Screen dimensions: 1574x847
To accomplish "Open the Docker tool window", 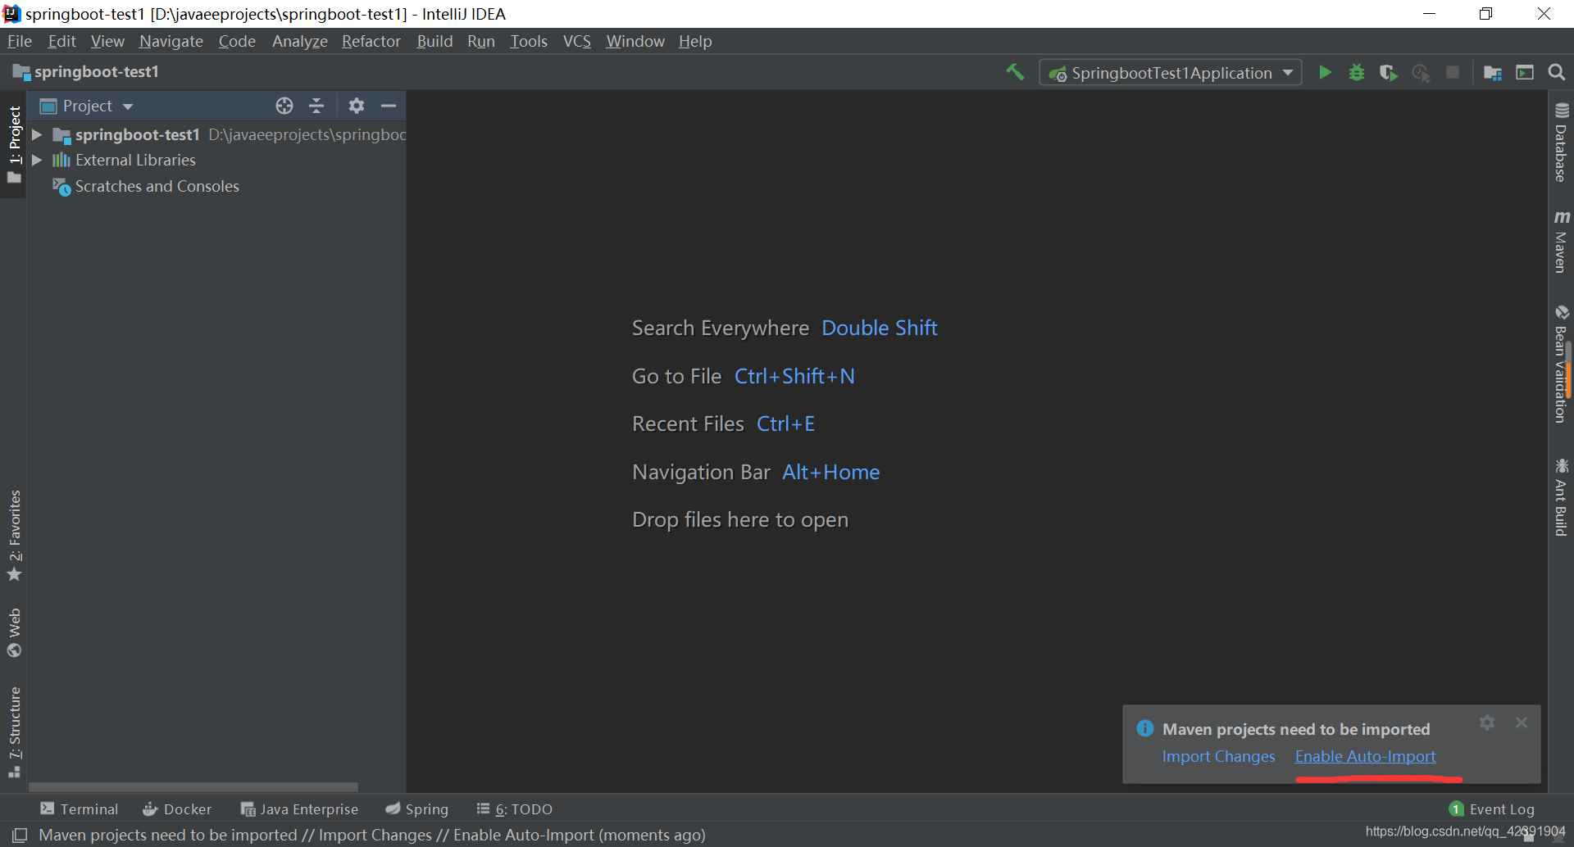I will [177, 809].
